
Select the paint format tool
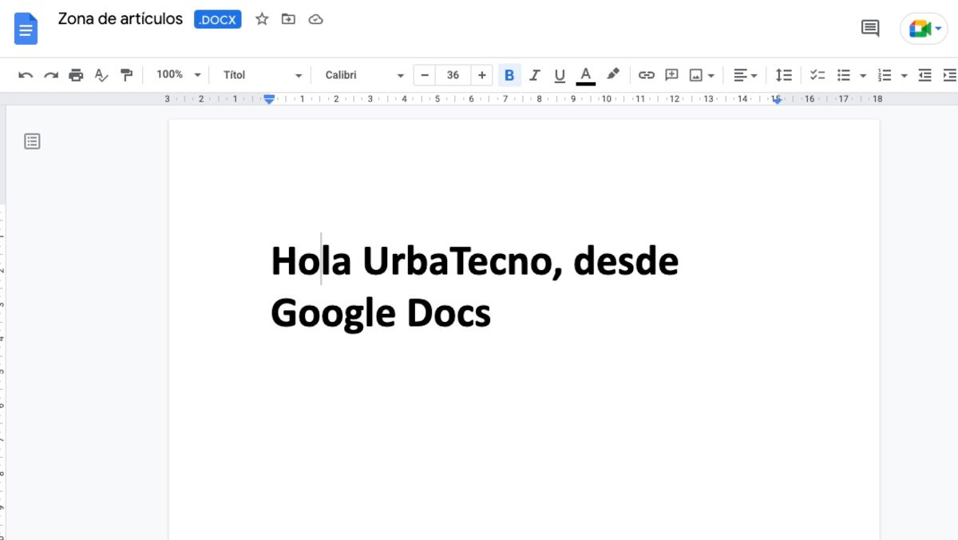point(126,75)
